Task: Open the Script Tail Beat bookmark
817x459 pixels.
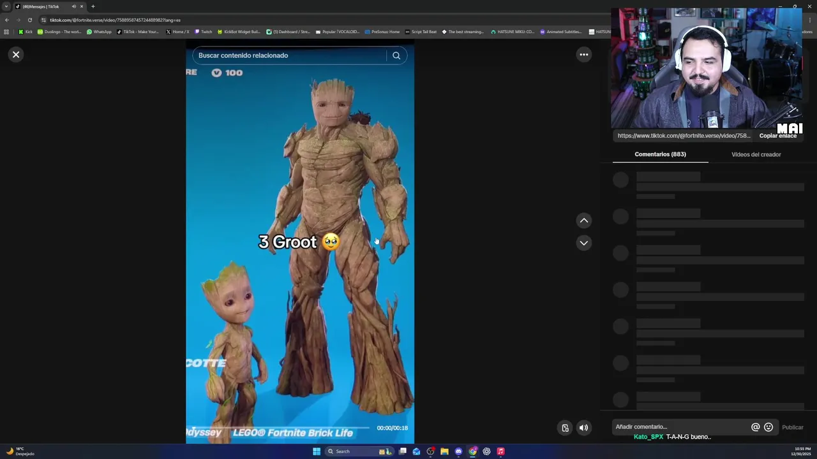Action: [x=421, y=32]
